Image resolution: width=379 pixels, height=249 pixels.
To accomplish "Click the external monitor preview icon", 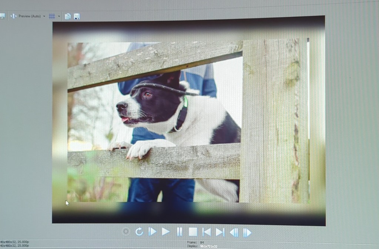I will point(2,16).
